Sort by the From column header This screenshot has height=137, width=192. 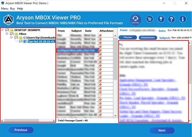coord(63,31)
